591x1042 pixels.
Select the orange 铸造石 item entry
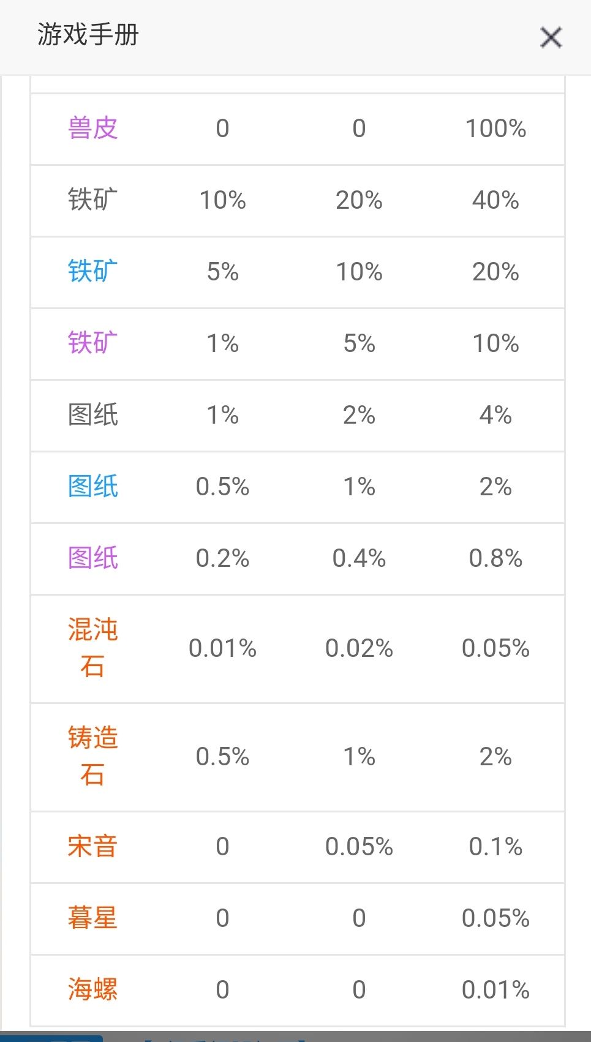92,756
